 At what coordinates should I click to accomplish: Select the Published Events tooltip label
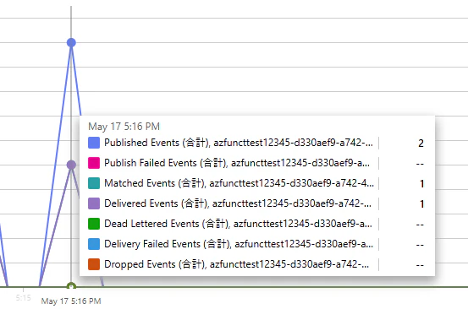coord(239,143)
